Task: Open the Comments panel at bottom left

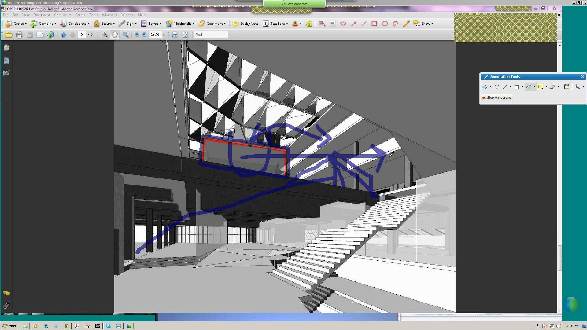Action: [6, 293]
